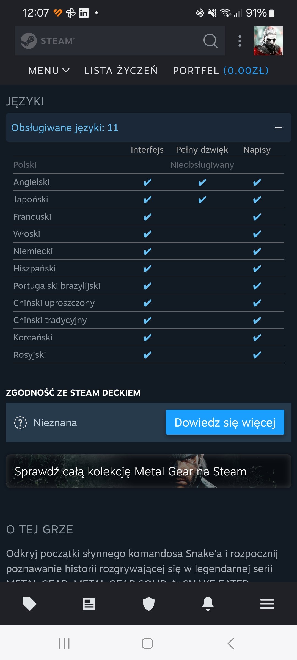Open the user profile avatar
This screenshot has width=297, height=660.
pos(268,41)
